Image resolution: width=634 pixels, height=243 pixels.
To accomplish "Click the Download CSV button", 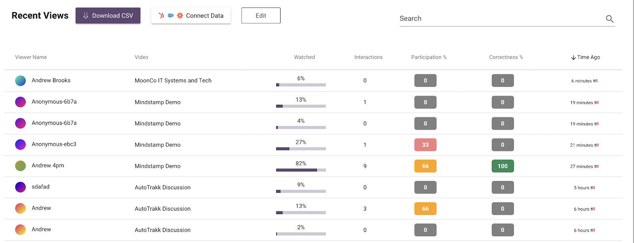I will pyautogui.click(x=108, y=16).
